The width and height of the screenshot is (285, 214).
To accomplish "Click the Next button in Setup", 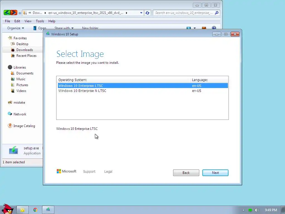I will pyautogui.click(x=215, y=173).
